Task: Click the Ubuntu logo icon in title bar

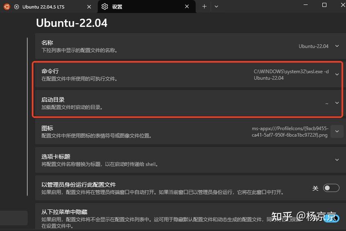Action: click(7, 7)
